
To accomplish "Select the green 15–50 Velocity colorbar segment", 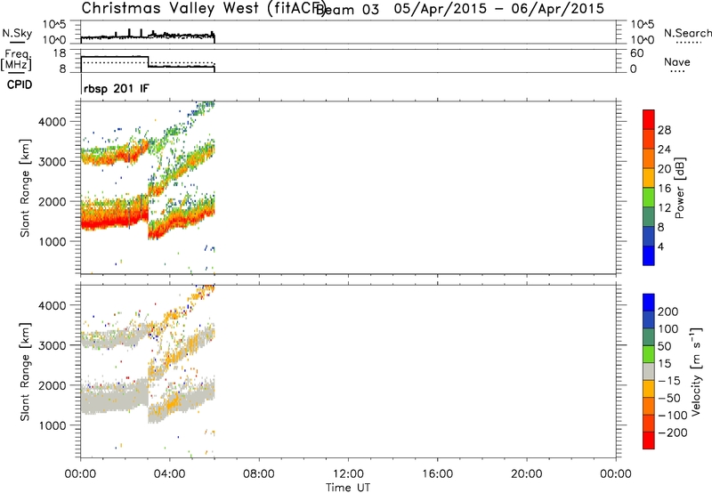I will click(x=649, y=354).
